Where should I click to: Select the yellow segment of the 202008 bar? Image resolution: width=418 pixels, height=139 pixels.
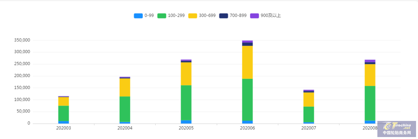370,75
